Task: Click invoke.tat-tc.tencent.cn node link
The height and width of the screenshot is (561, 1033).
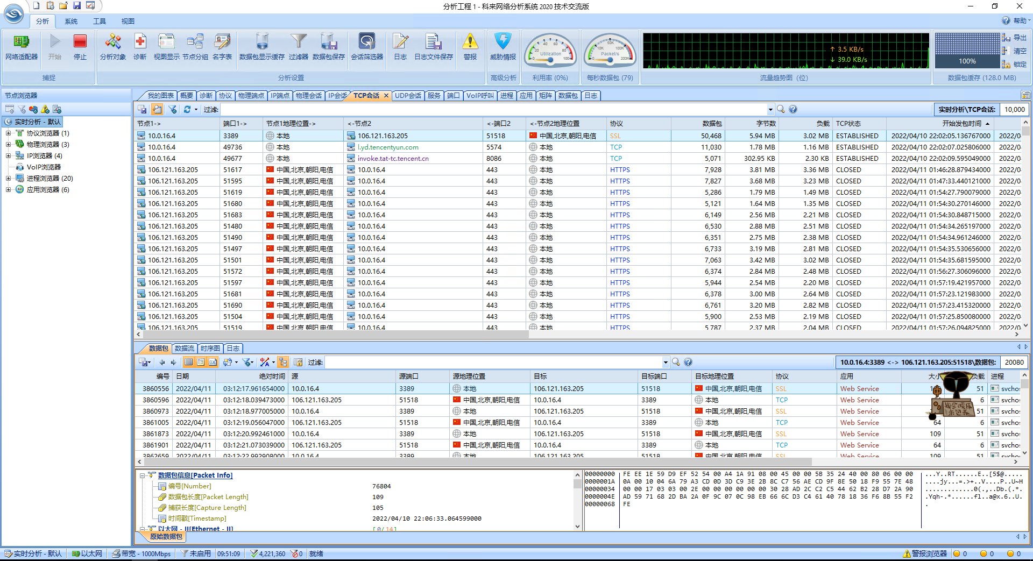Action: (393, 158)
